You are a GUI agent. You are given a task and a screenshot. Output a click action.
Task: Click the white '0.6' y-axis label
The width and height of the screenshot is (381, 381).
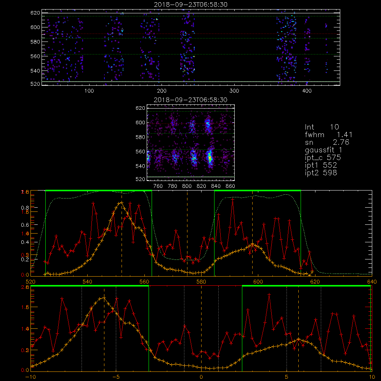(25, 225)
